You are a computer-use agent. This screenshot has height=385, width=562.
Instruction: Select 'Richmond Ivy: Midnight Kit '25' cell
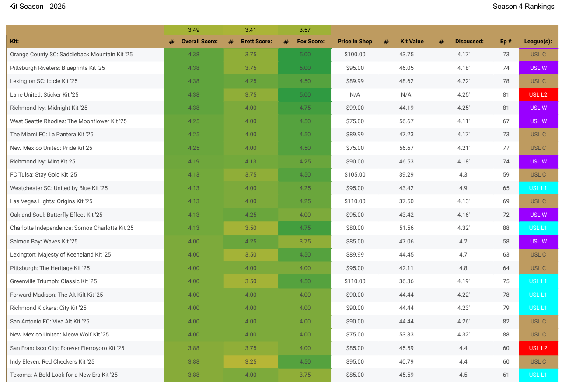point(86,108)
